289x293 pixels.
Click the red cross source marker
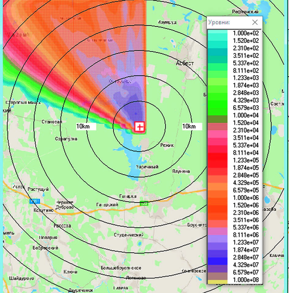[x=140, y=127]
